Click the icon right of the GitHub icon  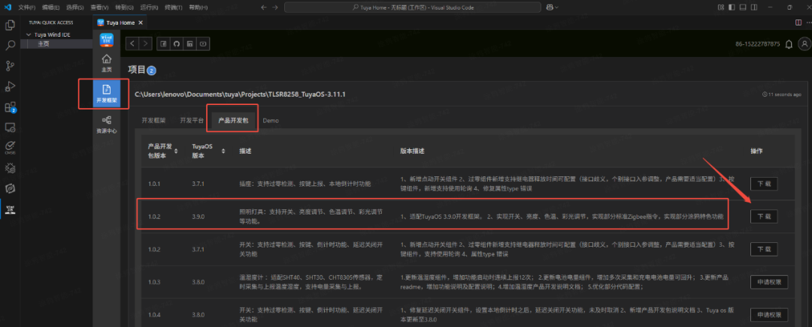coord(189,44)
